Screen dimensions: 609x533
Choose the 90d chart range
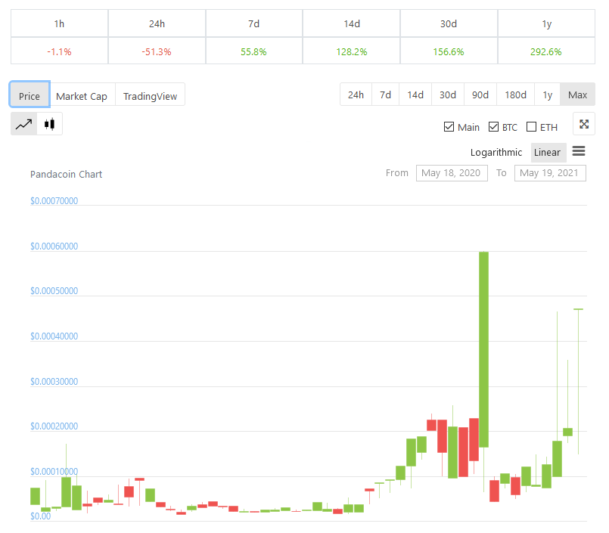pos(480,95)
